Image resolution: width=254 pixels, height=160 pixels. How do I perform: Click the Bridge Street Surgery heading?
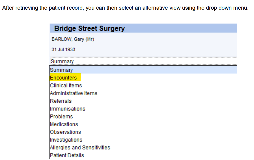89,29
